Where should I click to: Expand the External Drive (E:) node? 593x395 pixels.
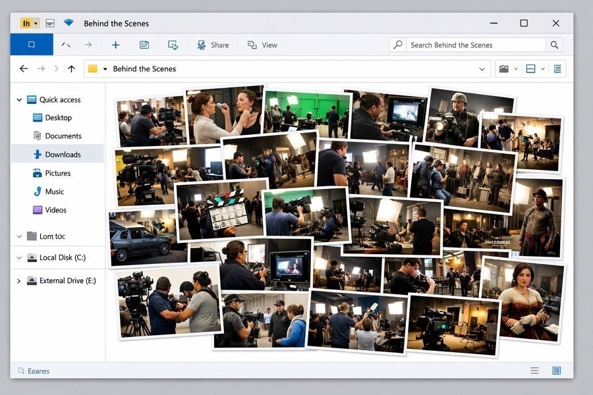tap(18, 281)
